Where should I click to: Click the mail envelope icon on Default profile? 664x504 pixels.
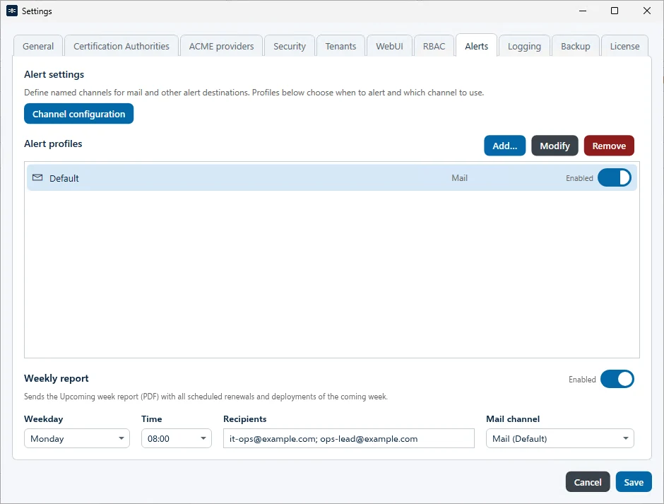coord(37,177)
